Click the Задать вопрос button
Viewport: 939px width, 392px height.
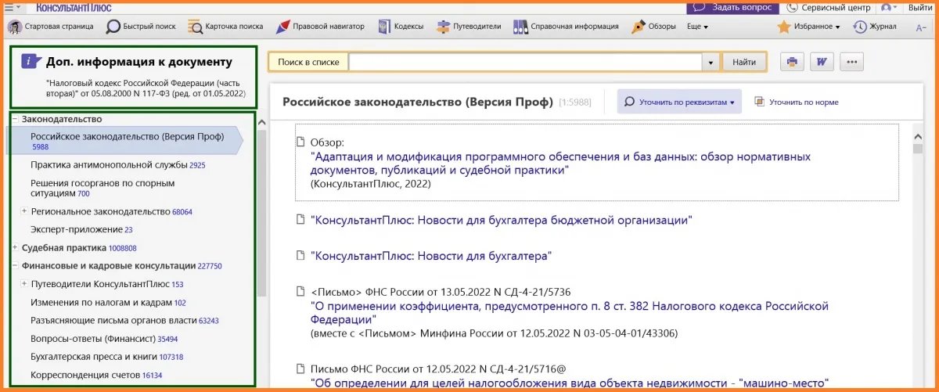click(732, 7)
